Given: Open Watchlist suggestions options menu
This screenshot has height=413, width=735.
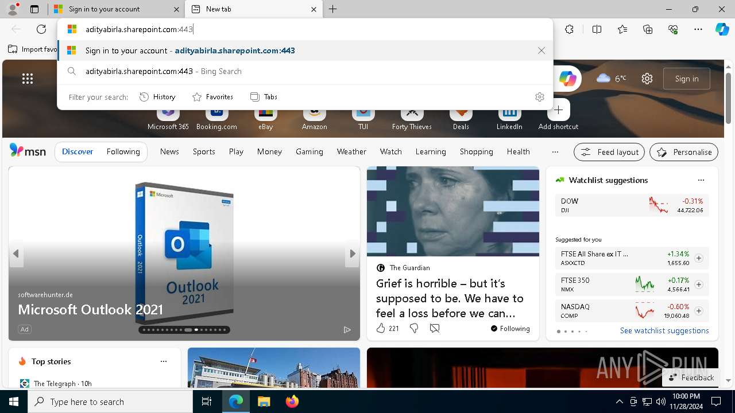Looking at the screenshot, I should pos(701,180).
